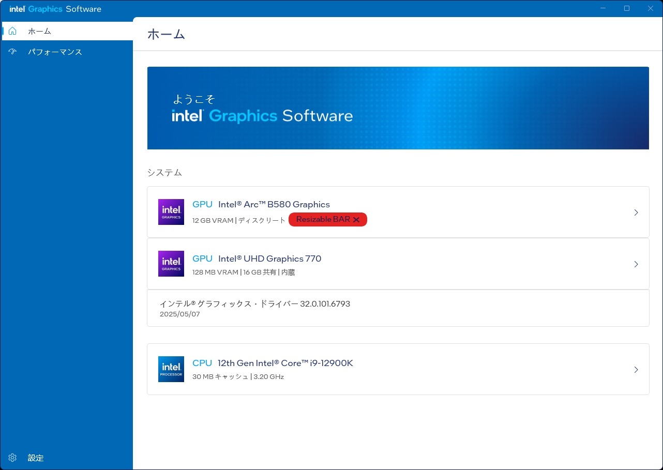The width and height of the screenshot is (663, 470).
Task: Click the red Resizable BAR badge
Action: click(x=328, y=220)
